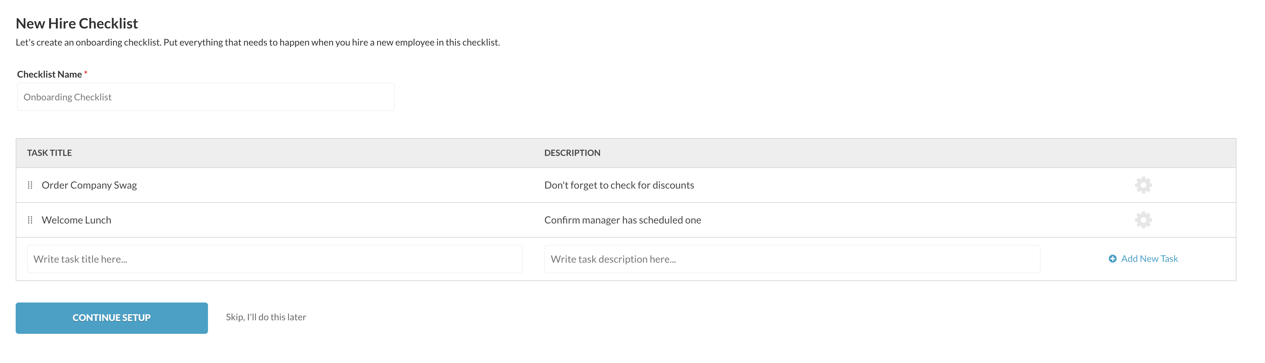1265x363 pixels.
Task: Click the 'Write task description here' field
Action: click(792, 259)
